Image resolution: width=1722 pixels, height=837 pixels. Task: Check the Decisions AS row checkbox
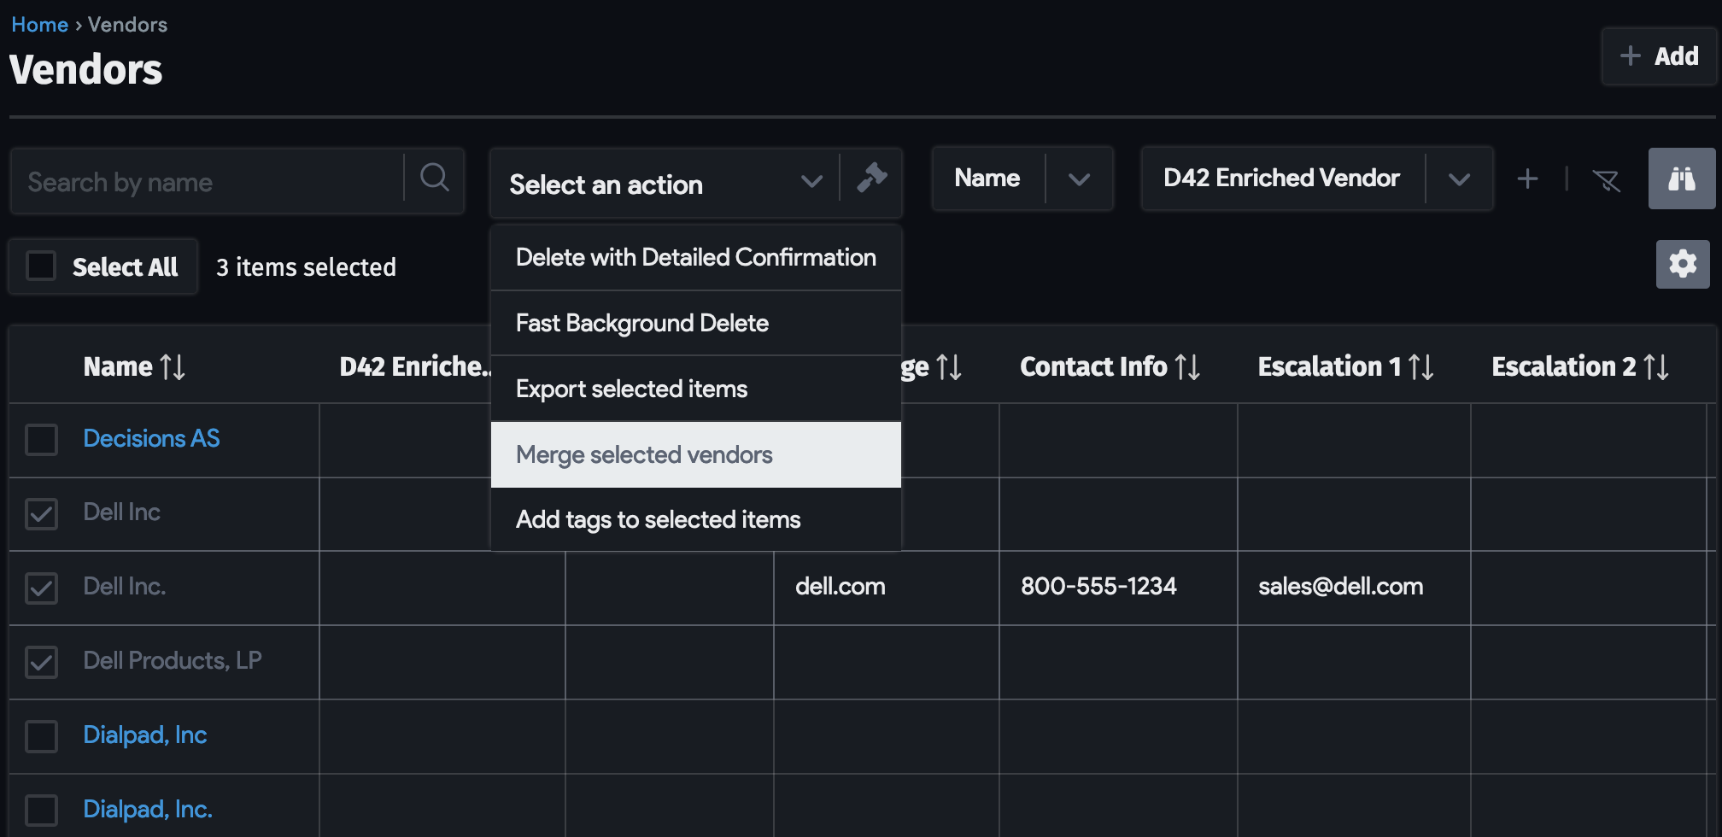coord(41,440)
